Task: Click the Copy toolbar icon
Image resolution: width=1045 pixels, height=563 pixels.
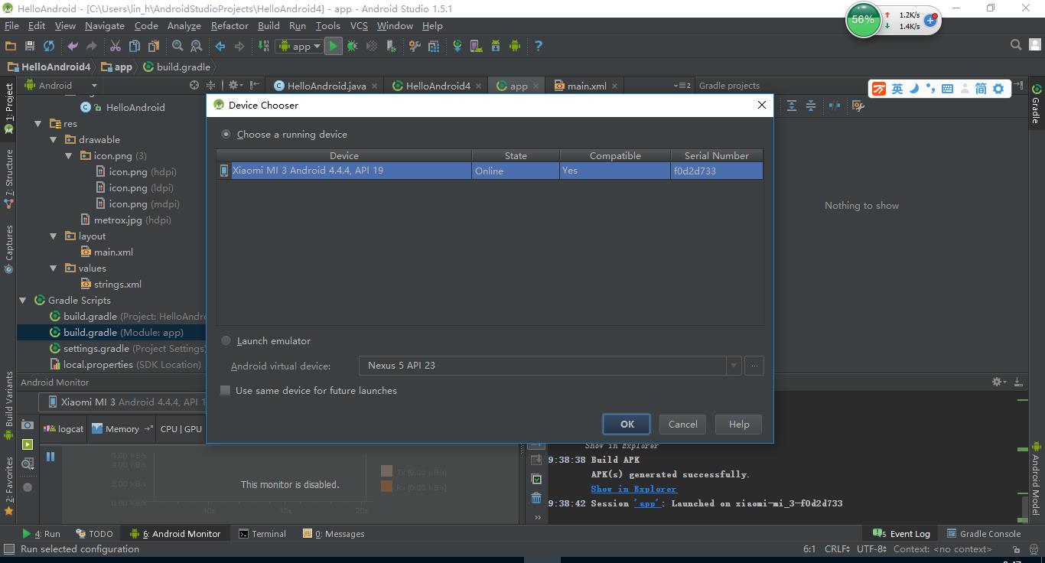Action: tap(135, 46)
